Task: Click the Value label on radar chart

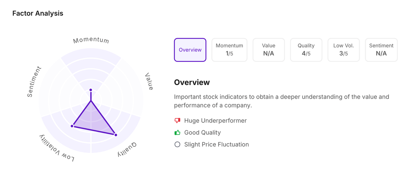Action: pos(149,81)
